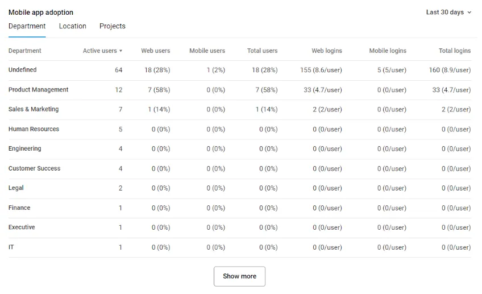Sort by Mobile logins column header
Image resolution: width=482 pixels, height=294 pixels.
[388, 51]
